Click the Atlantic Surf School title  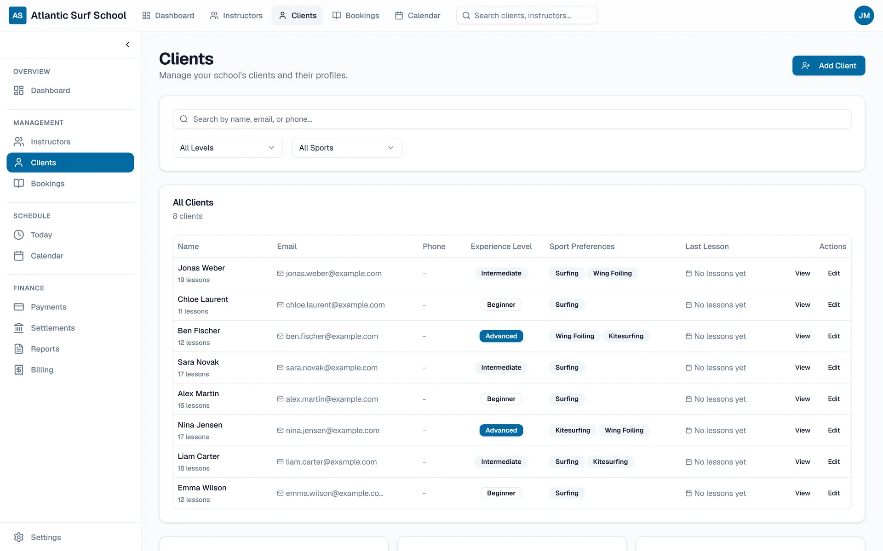78,16
